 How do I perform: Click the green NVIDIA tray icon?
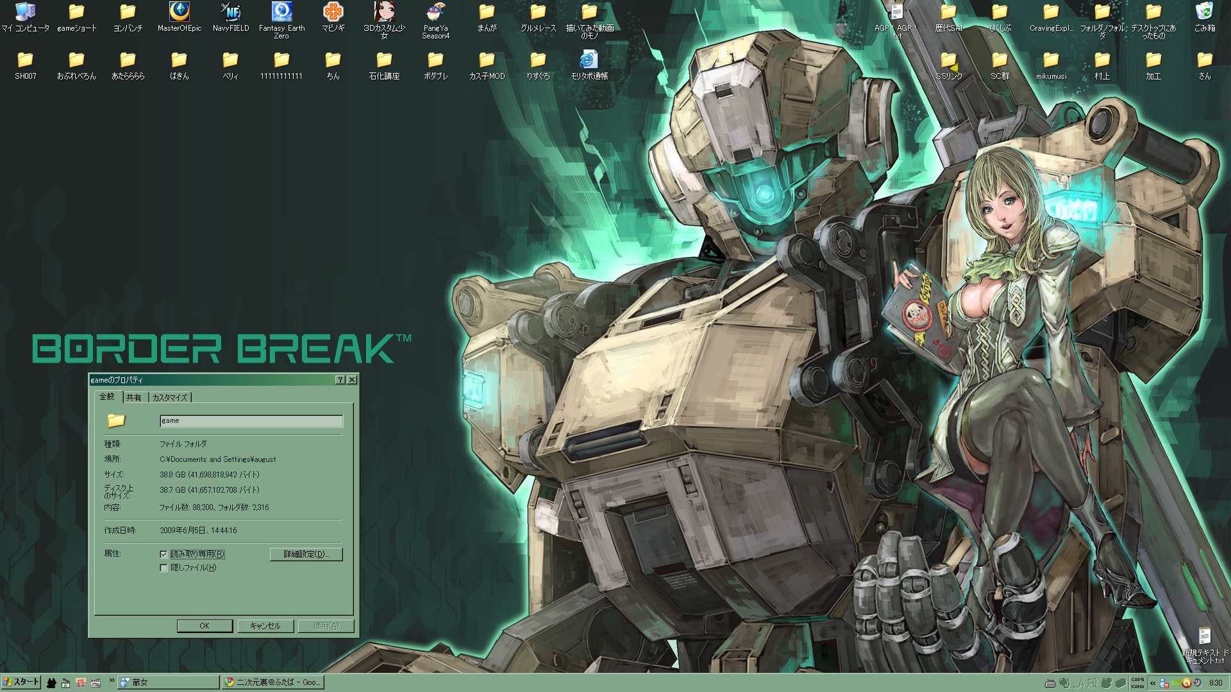1175,683
